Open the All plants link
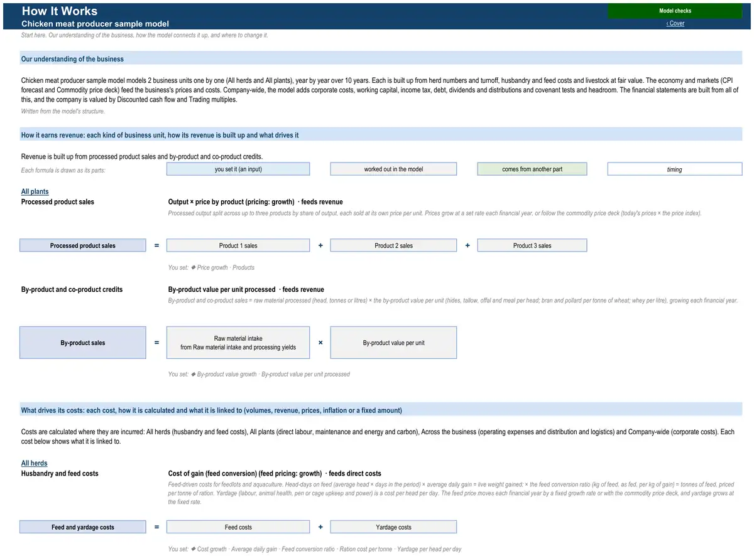 (35, 191)
